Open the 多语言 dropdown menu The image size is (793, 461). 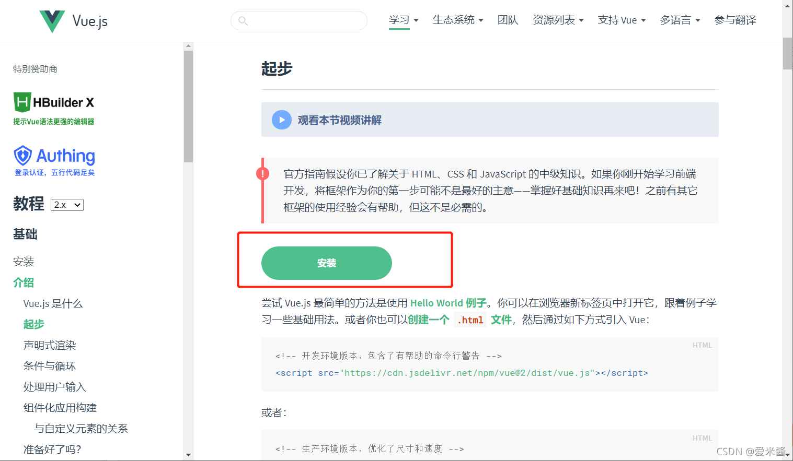click(x=680, y=20)
